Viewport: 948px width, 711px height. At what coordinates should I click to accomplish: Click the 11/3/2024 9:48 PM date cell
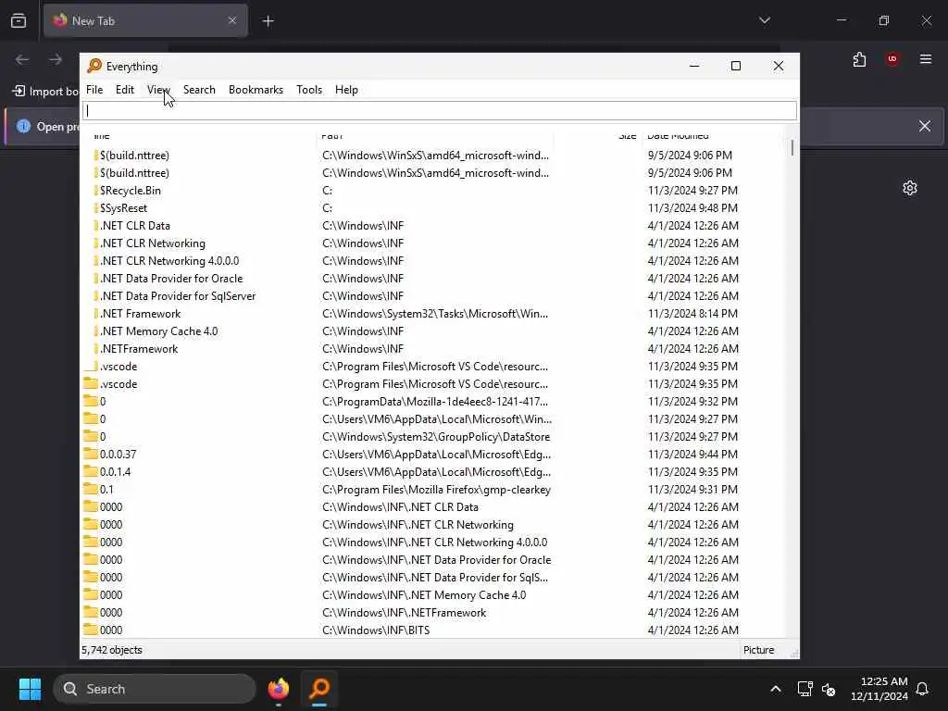692,208
